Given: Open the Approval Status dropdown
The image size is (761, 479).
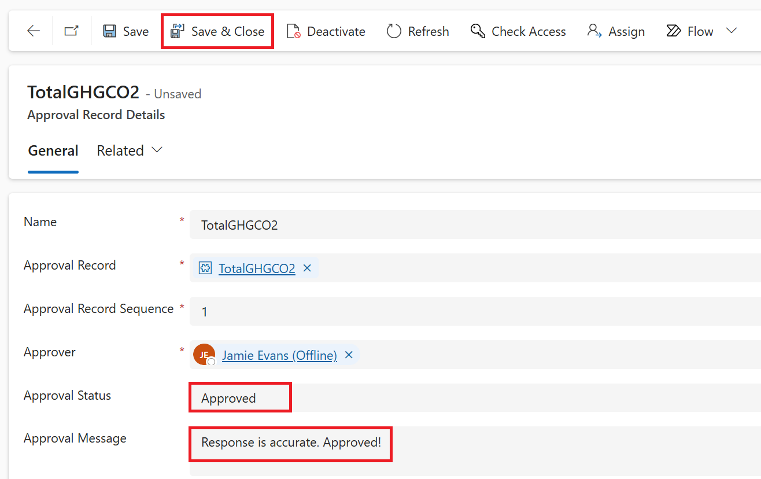Looking at the screenshot, I should click(x=475, y=398).
